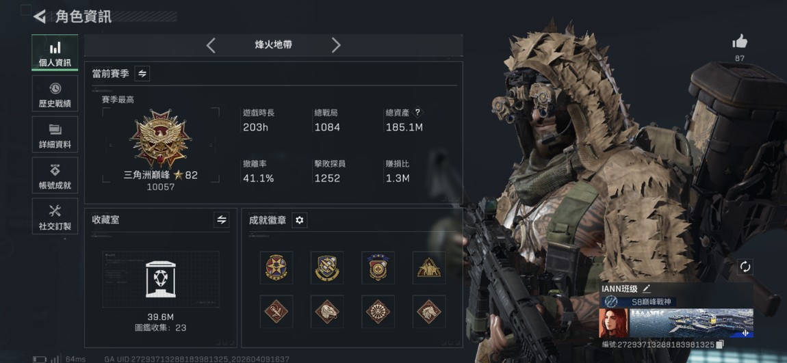787x363 pixels.
Task: Open the 歷史戰績 tab
Action: click(x=55, y=94)
